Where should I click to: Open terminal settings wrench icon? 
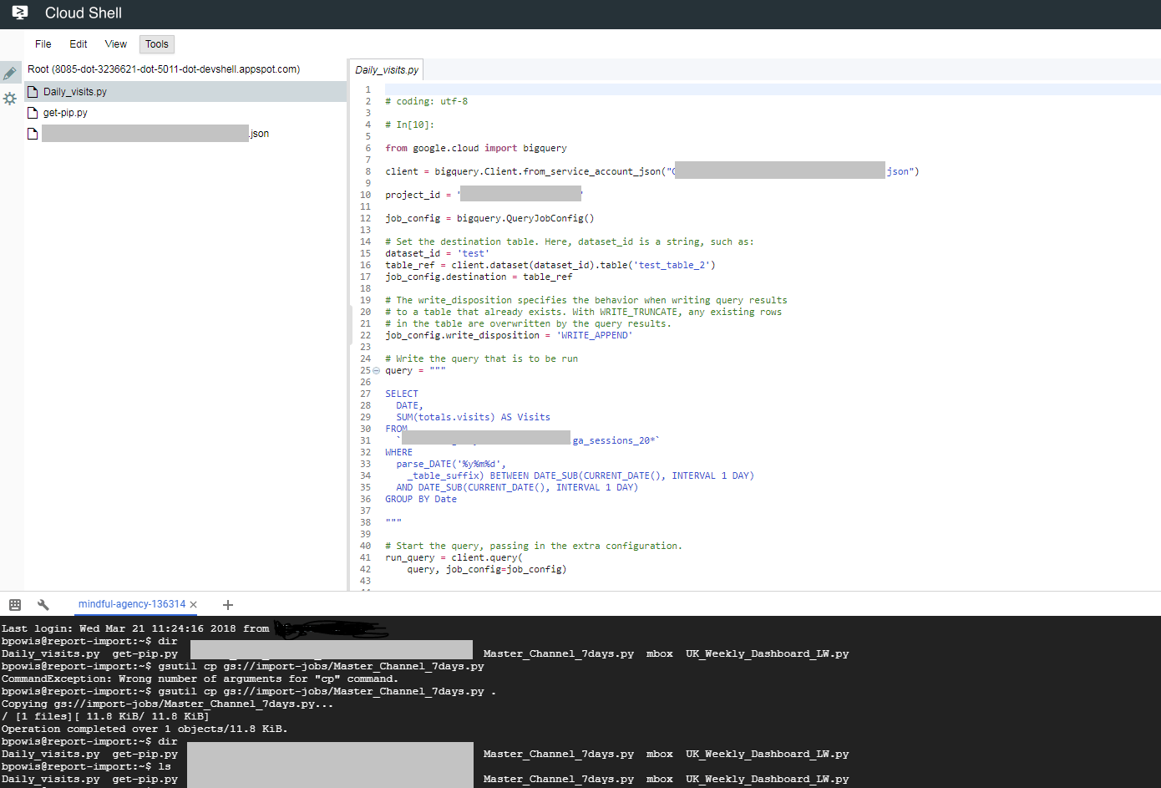pos(43,604)
